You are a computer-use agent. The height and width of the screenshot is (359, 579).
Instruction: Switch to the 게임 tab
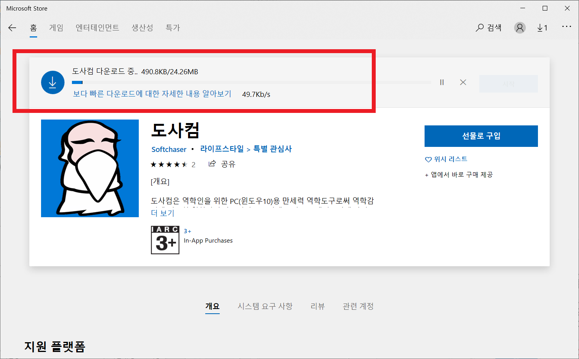point(56,28)
